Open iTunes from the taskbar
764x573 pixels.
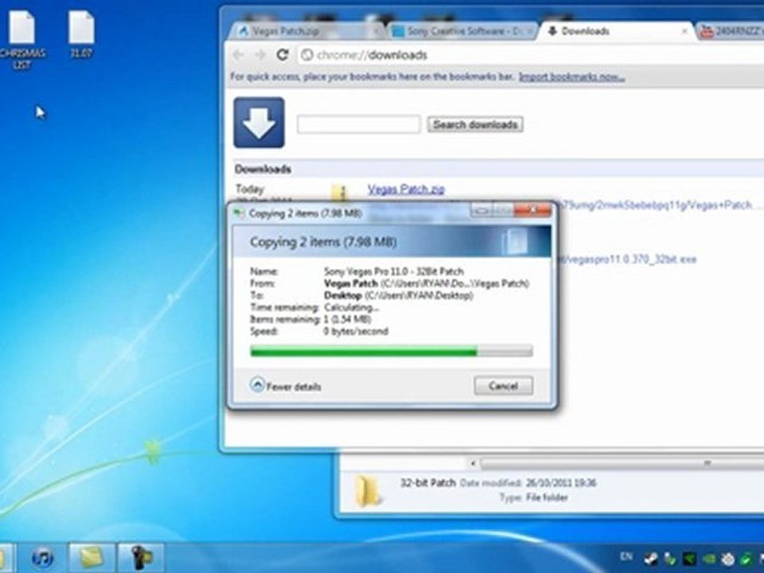pyautogui.click(x=42, y=557)
